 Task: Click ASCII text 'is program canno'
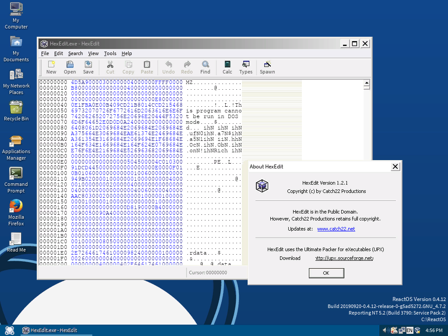213,111
